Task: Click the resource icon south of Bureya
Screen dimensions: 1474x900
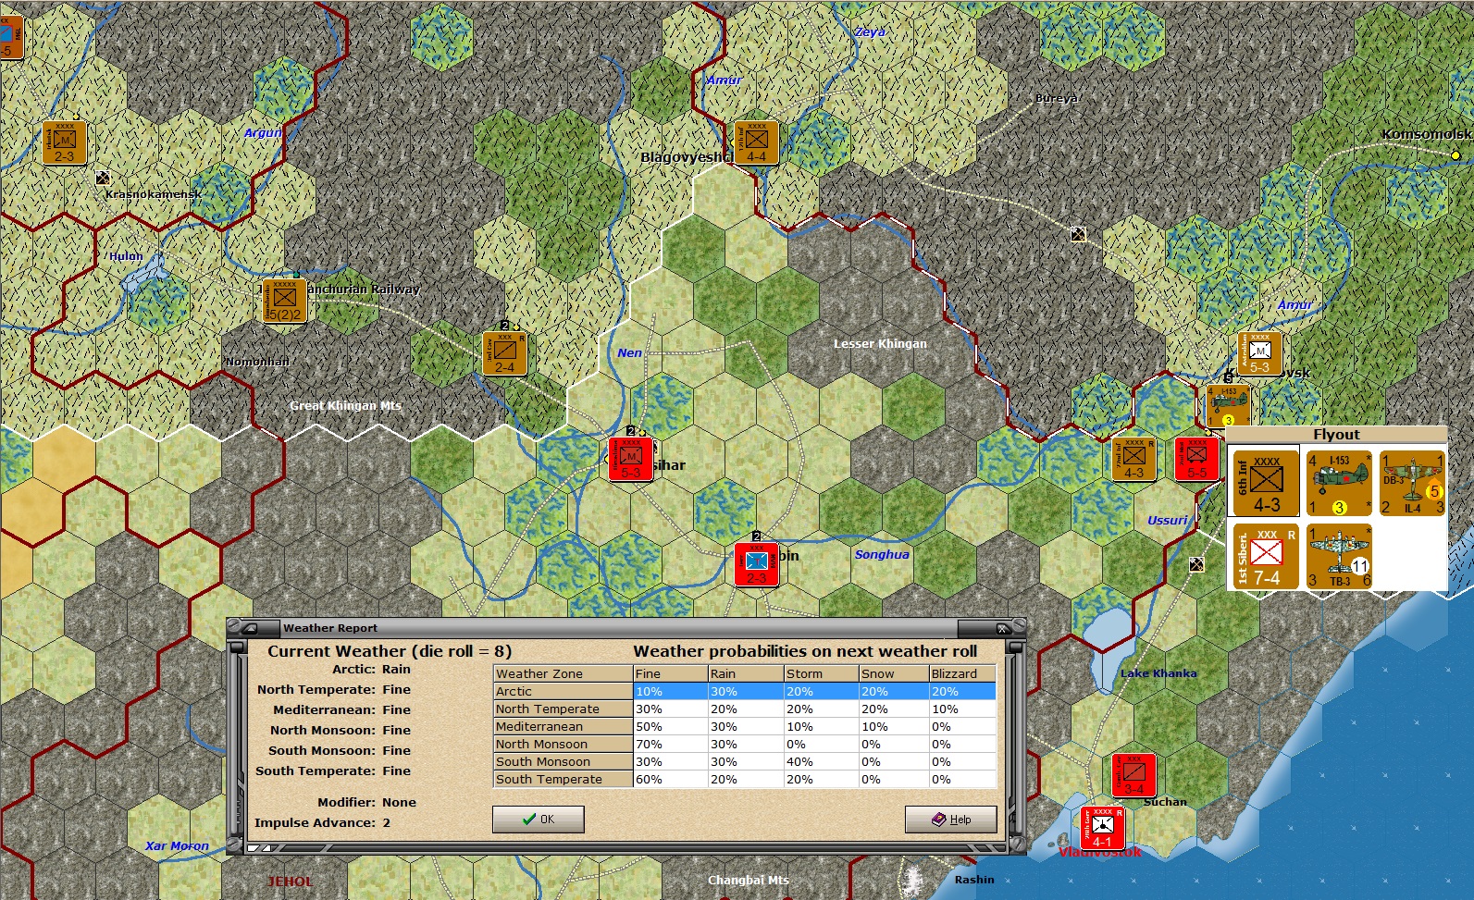Action: 1078,235
